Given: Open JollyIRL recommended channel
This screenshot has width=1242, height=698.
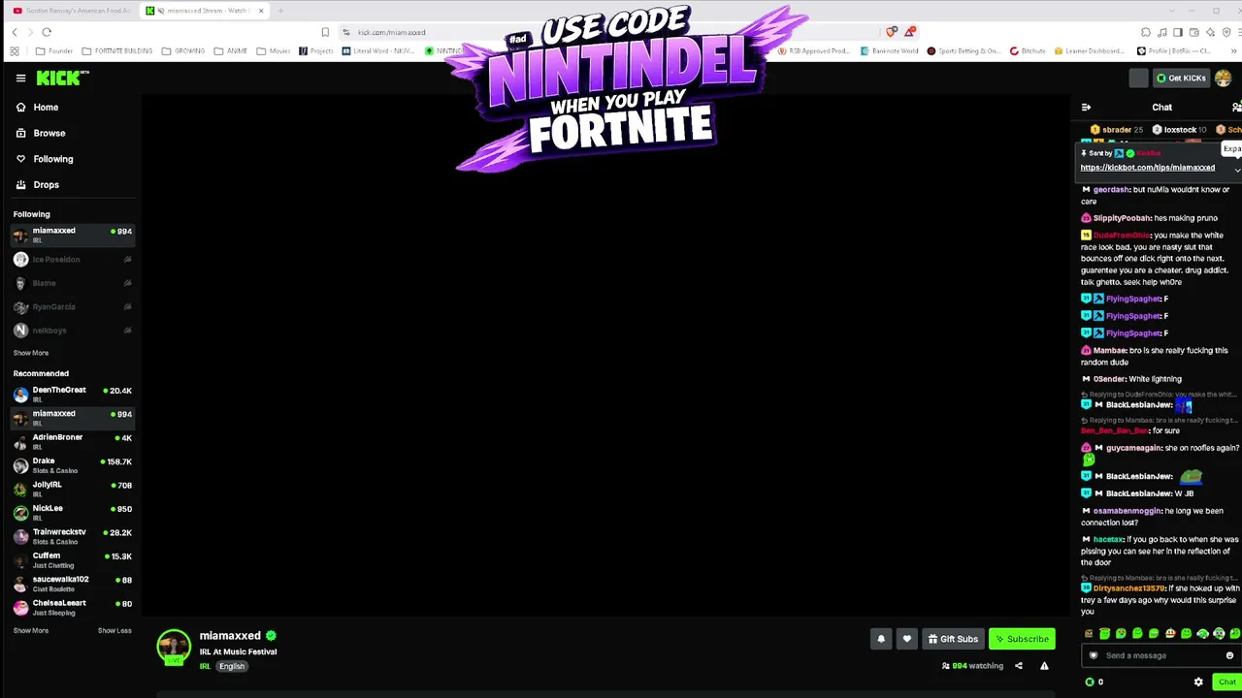Looking at the screenshot, I should coord(73,490).
